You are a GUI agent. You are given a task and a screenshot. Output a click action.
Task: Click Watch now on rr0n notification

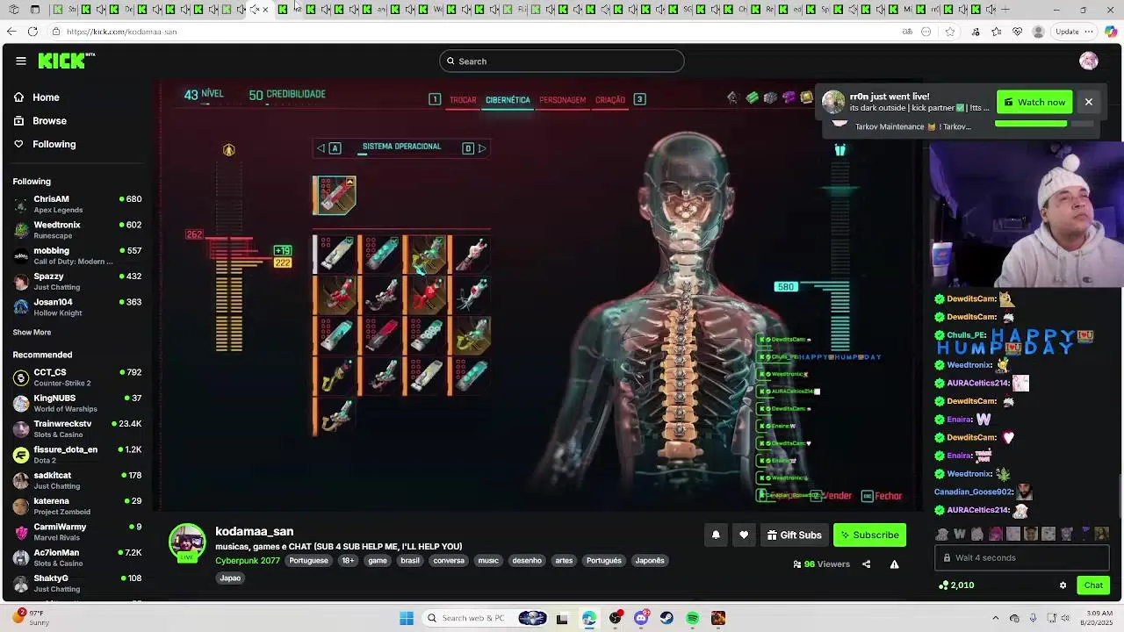(1034, 102)
